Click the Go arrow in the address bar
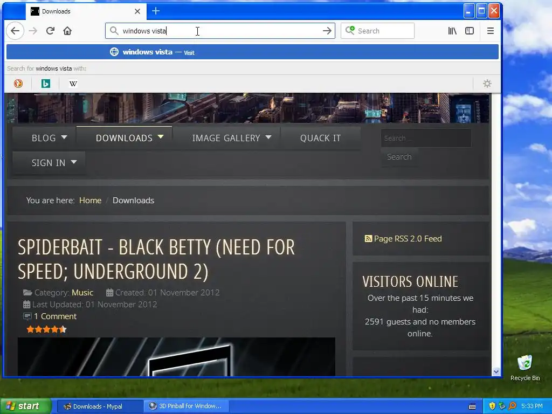552x414 pixels. 327,31
